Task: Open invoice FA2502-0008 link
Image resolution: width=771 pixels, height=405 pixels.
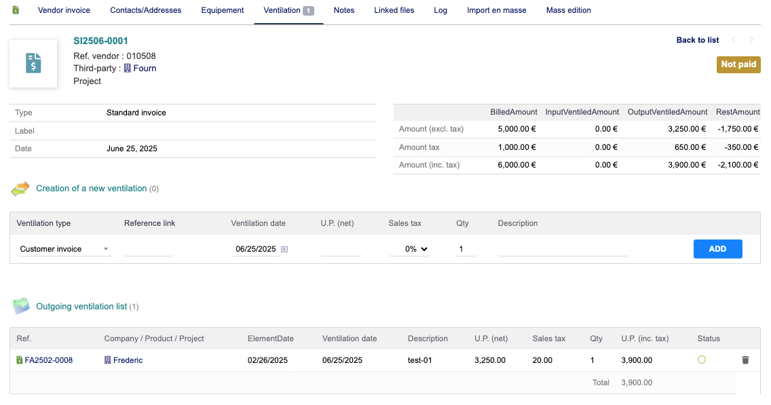Action: (x=48, y=360)
